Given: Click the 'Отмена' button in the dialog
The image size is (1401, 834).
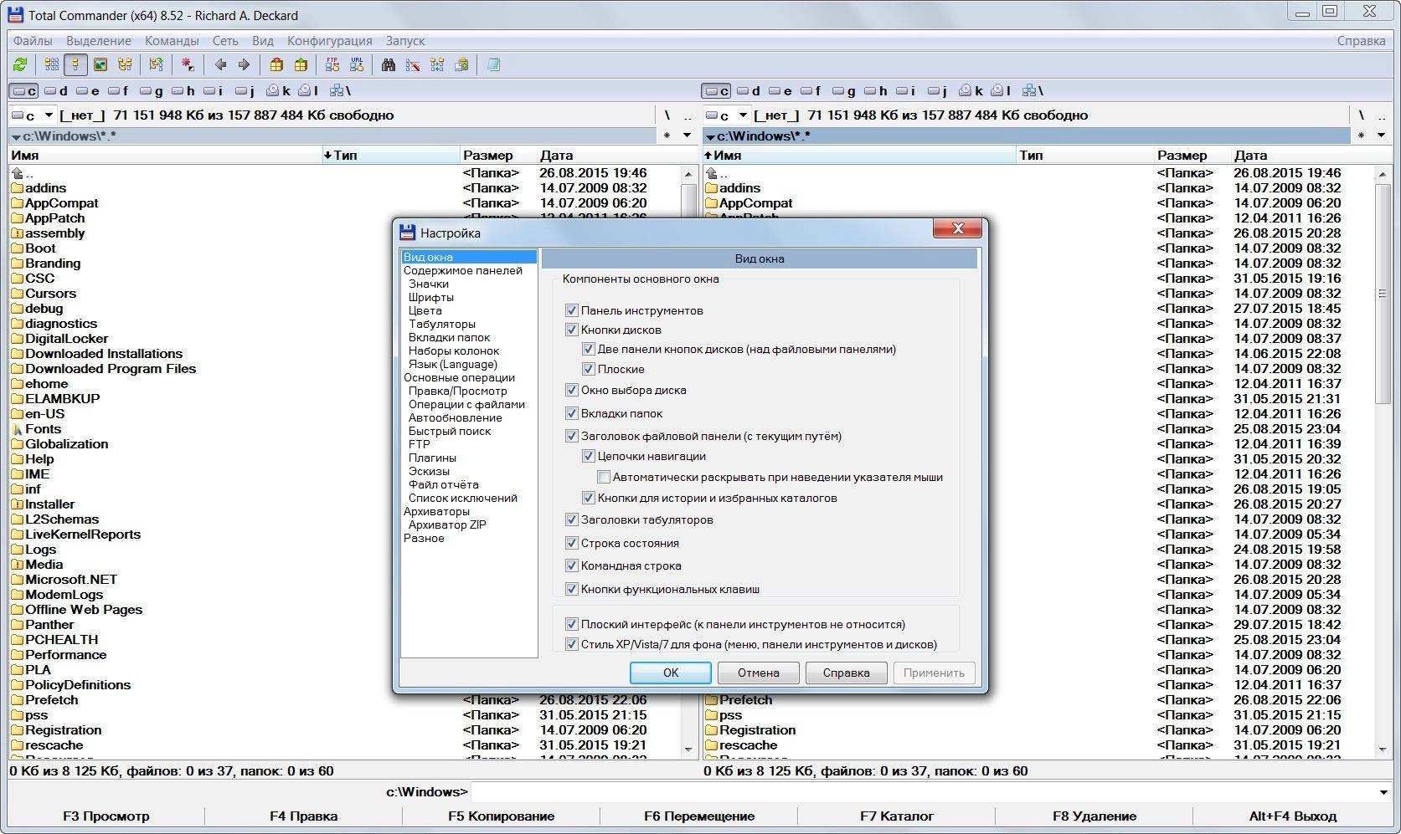Looking at the screenshot, I should (x=759, y=673).
